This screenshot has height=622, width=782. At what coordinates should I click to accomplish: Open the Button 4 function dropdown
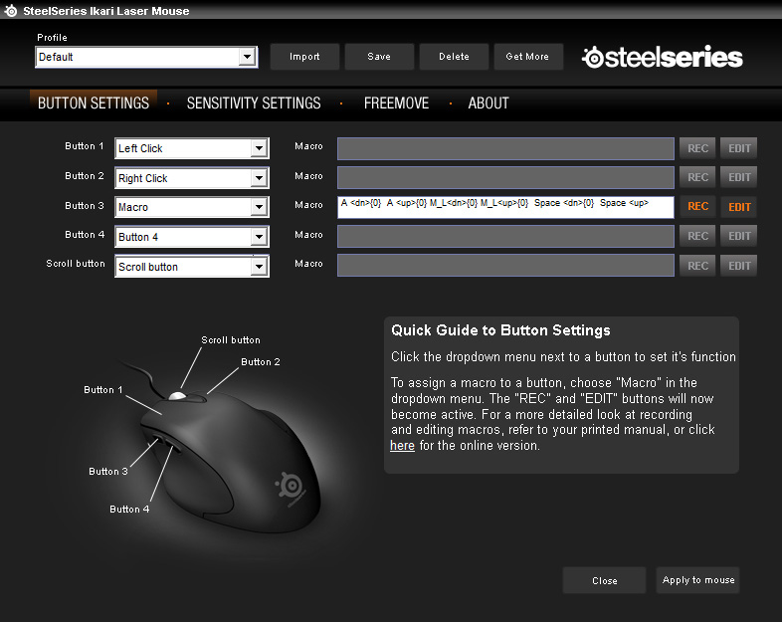(x=192, y=237)
